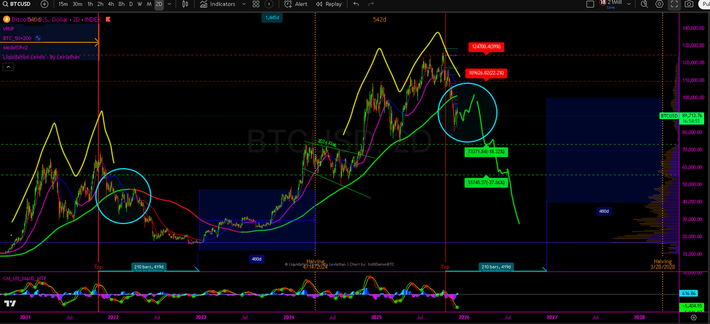710x324 pixels.
Task: Expand the time interval dropdown arrow
Action: pyautogui.click(x=169, y=4)
